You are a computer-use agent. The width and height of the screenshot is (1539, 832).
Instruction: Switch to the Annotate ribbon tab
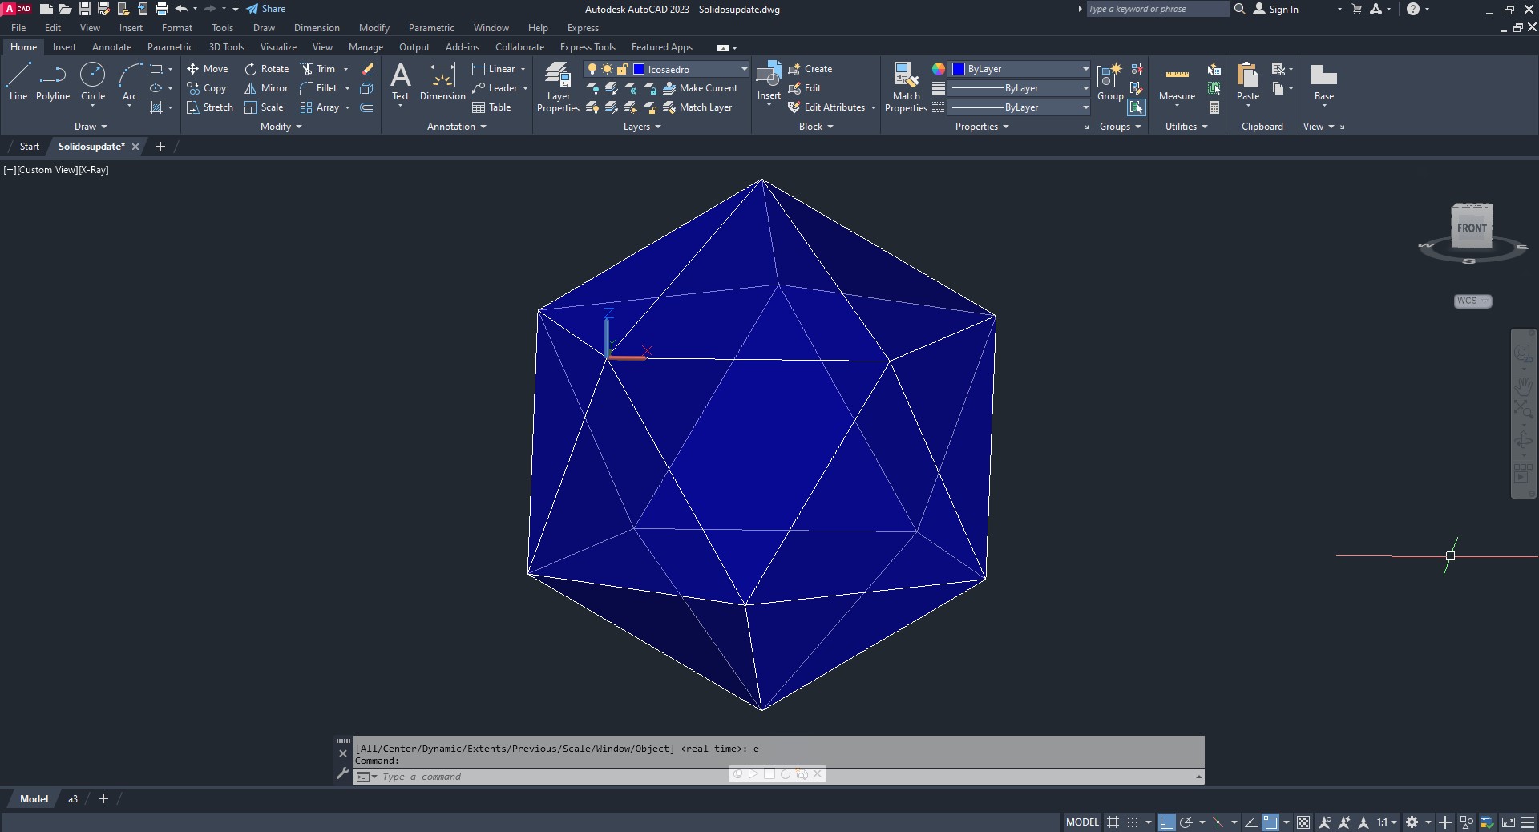(x=111, y=47)
